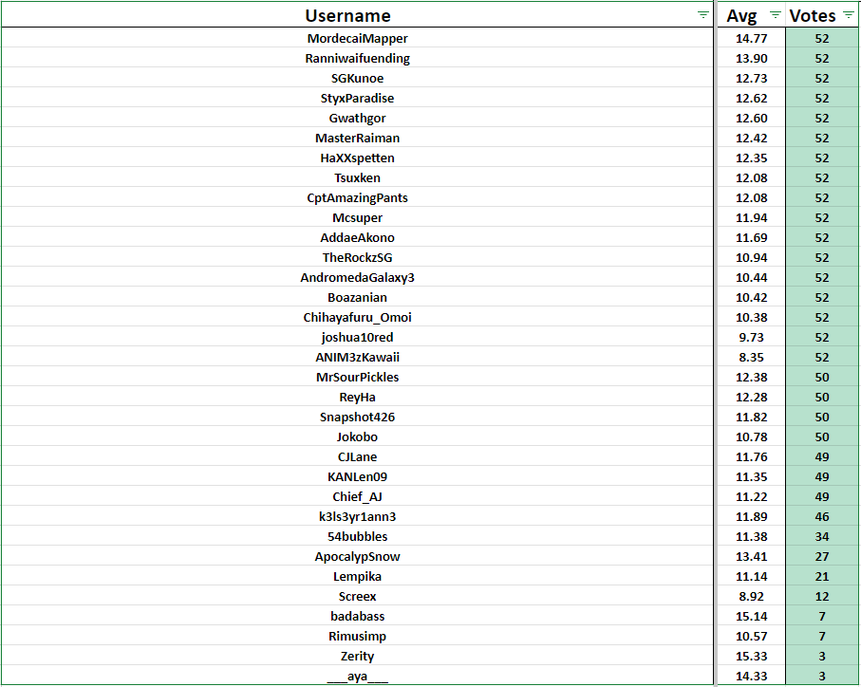Select the CptAmazingPants cell

pos(357,198)
